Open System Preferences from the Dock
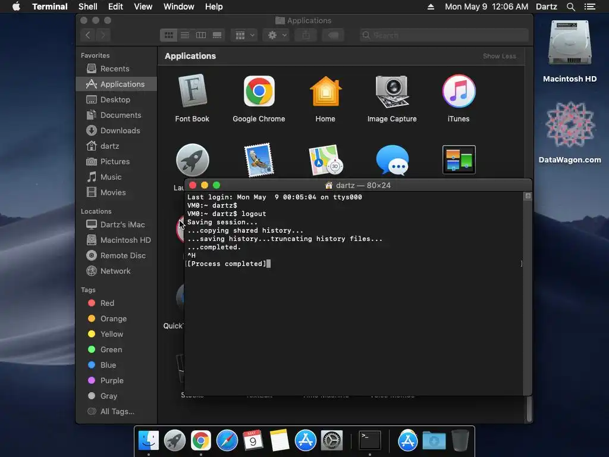Viewport: 609px width, 457px height. (331, 440)
